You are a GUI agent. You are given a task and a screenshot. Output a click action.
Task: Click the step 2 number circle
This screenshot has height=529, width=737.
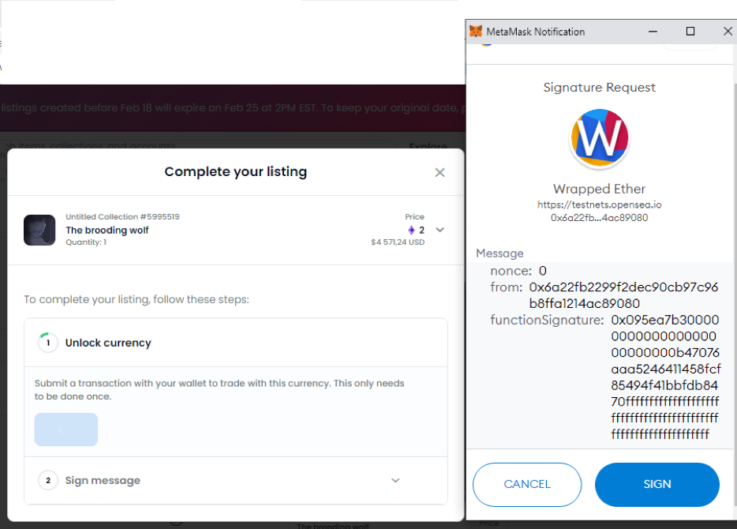coord(48,480)
